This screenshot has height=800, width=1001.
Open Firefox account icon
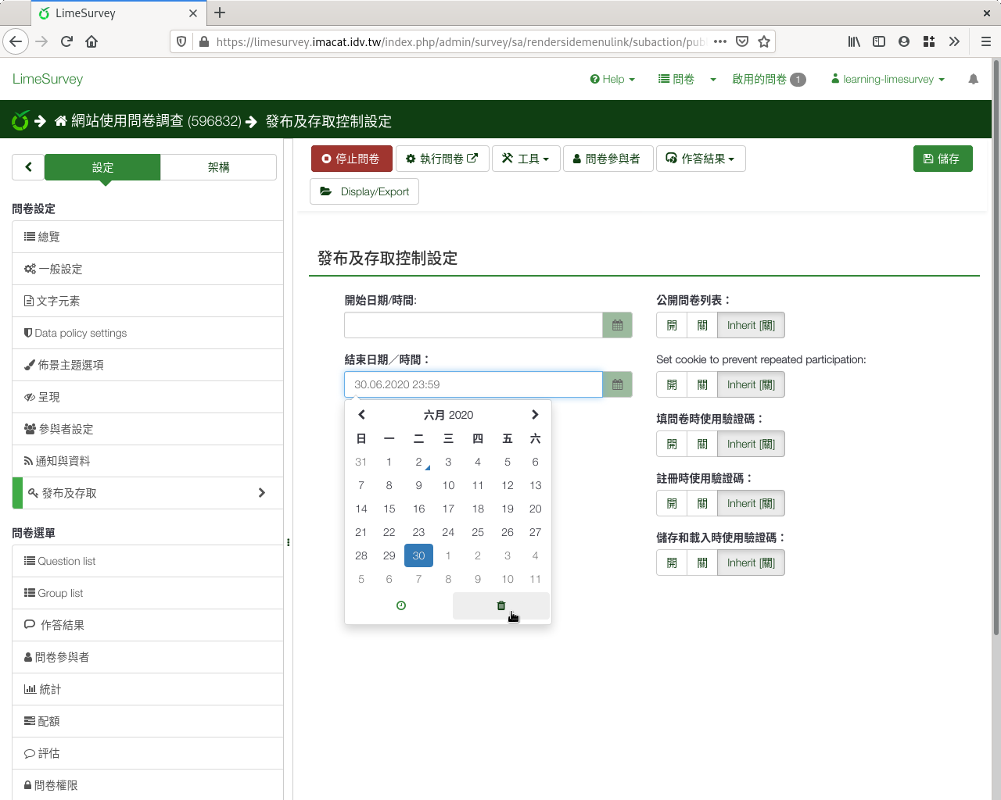904,41
